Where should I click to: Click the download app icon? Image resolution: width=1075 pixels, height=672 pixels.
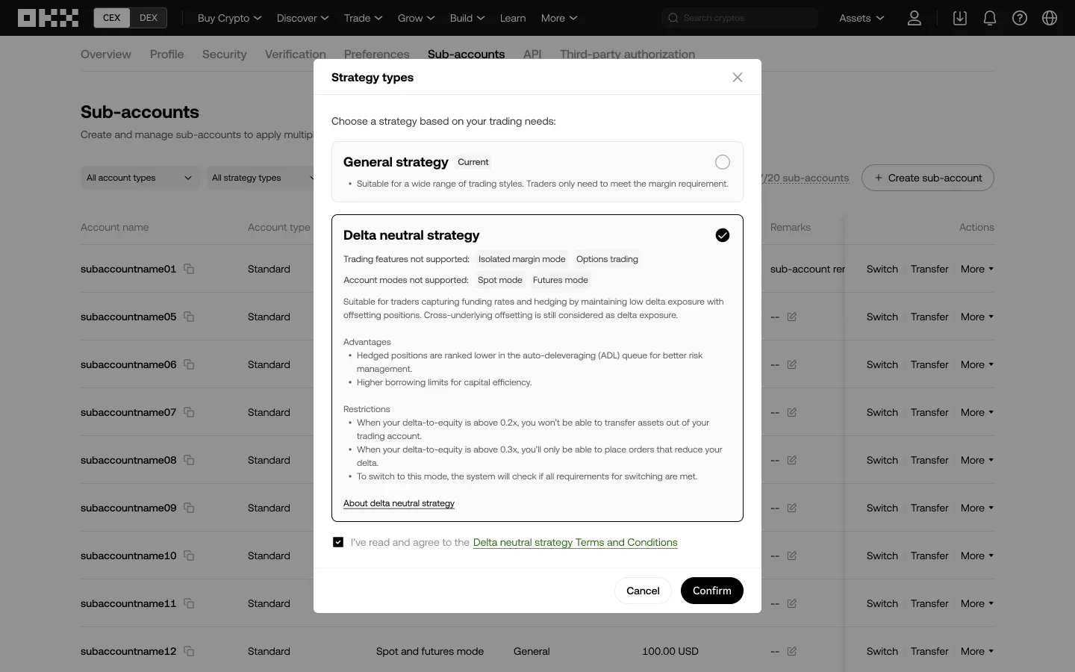[x=960, y=18]
